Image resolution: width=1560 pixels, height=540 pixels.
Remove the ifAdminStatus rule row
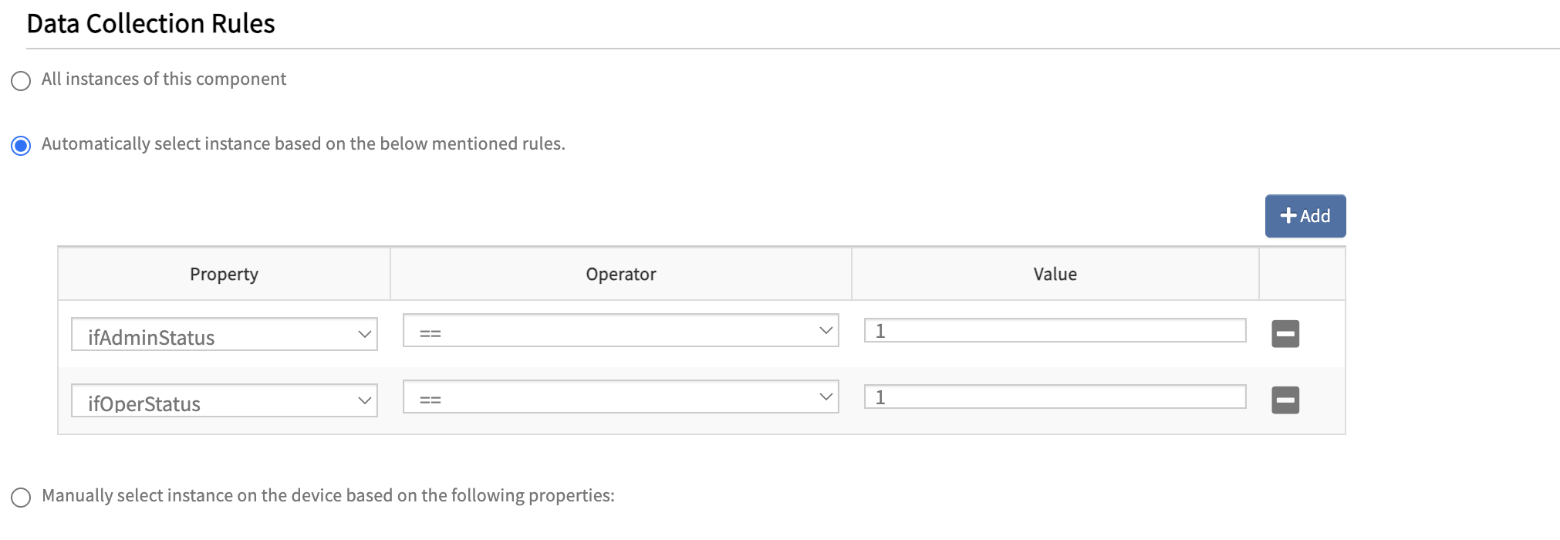(1285, 334)
